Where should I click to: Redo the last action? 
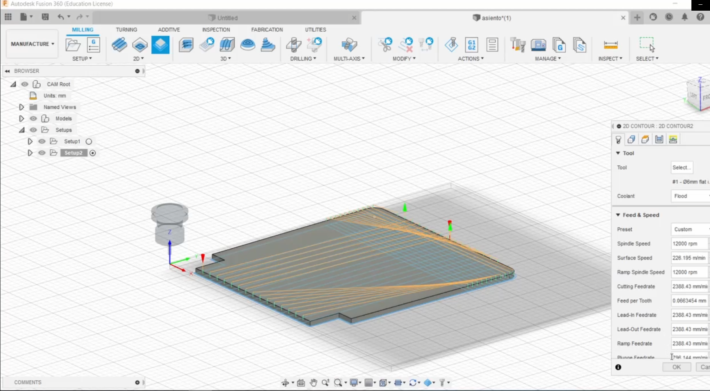click(79, 17)
